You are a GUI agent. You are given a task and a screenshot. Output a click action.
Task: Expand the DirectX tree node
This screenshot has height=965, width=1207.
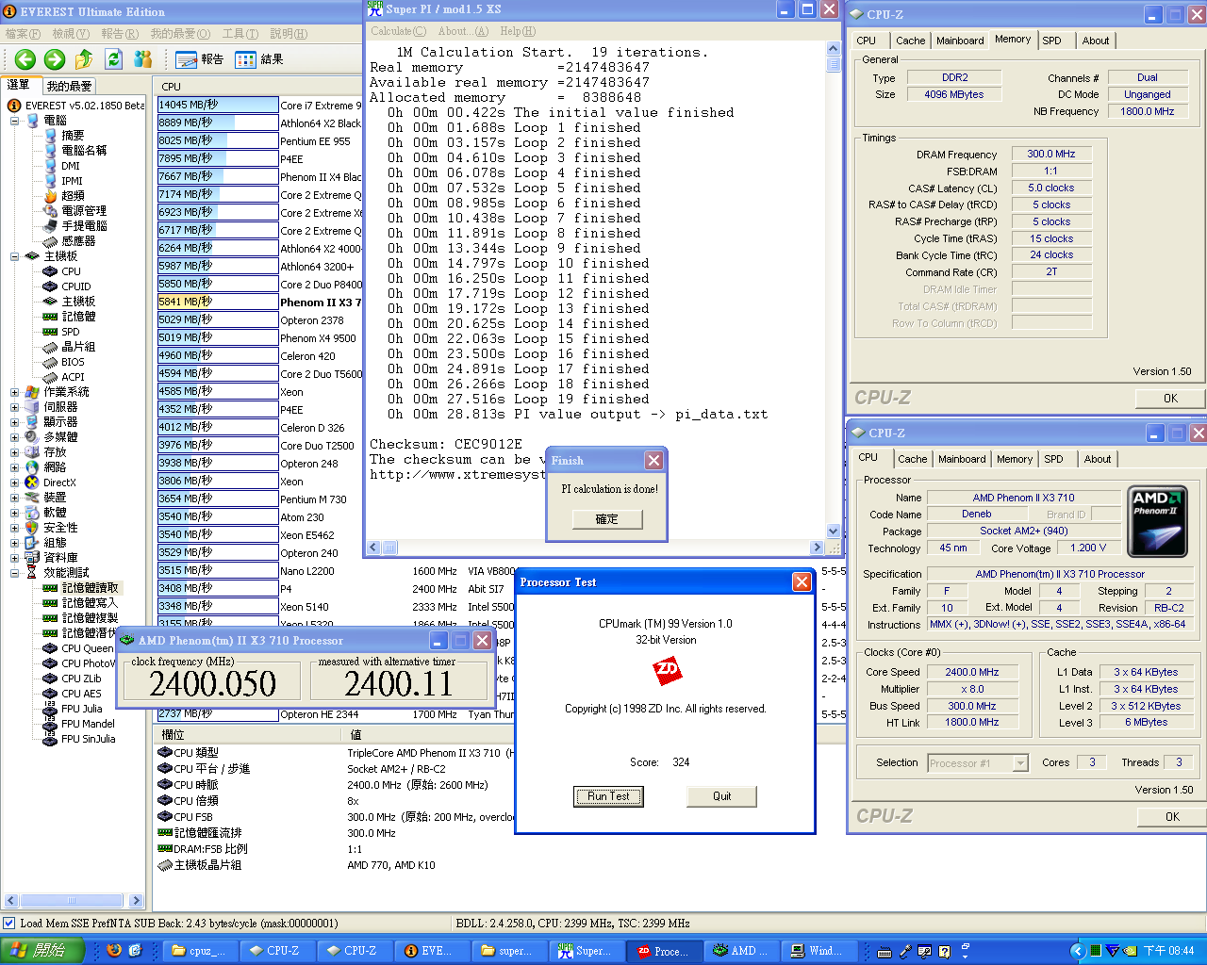[15, 482]
